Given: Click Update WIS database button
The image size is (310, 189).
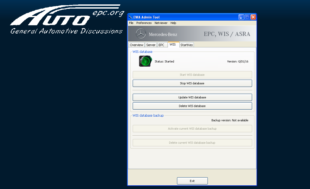Looking at the screenshot, I should [192, 97].
